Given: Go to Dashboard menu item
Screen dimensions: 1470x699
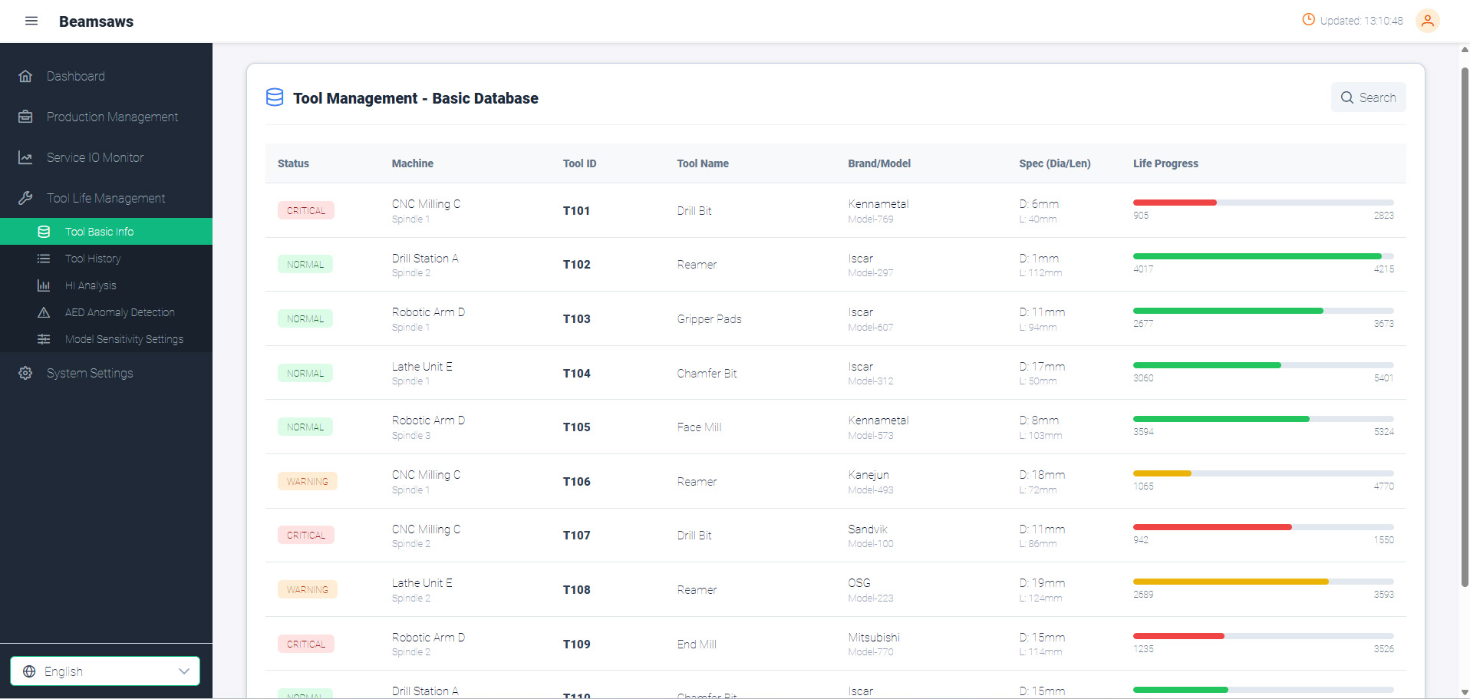Looking at the screenshot, I should point(106,76).
